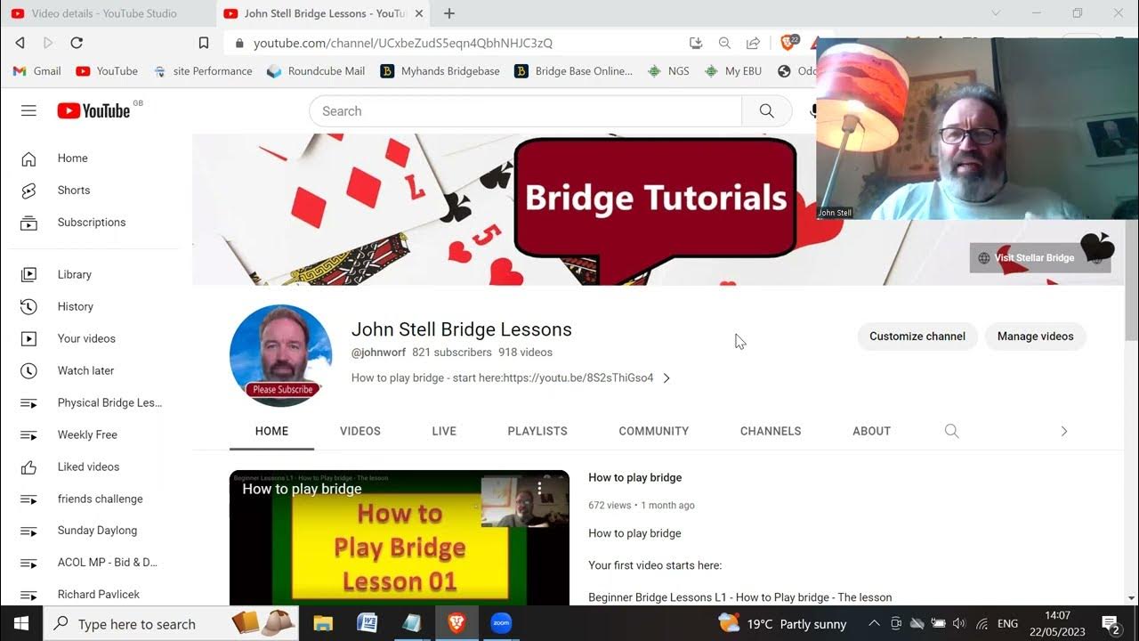Click the zoom magnifier icon in address bar
The width and height of the screenshot is (1139, 641).
click(724, 43)
